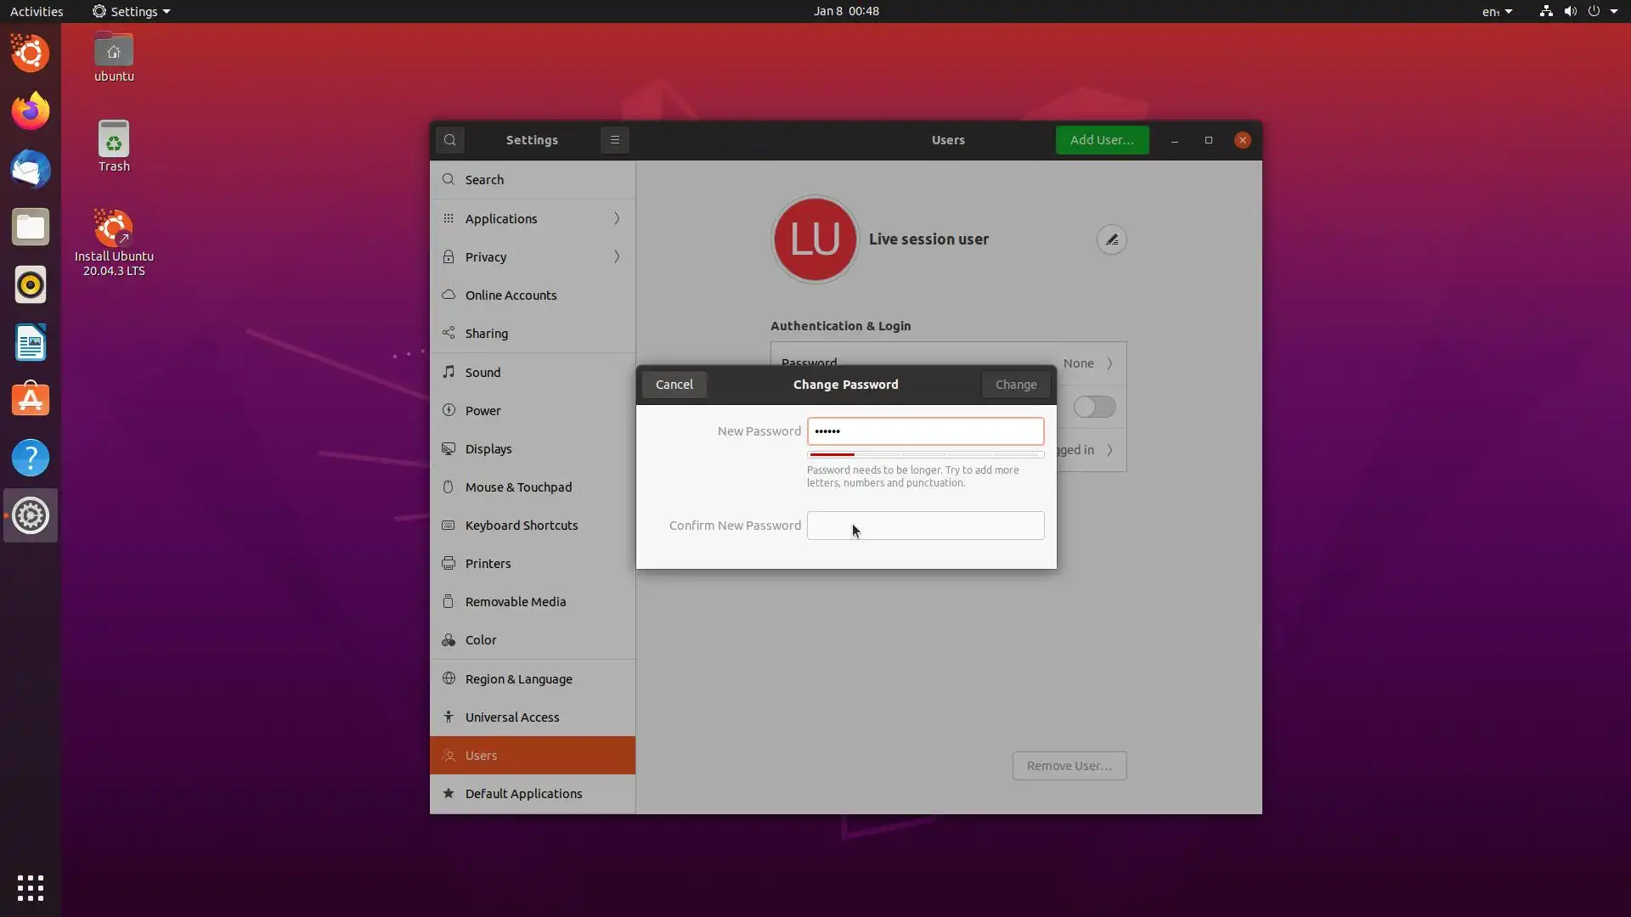
Task: Expand Privacy settings chevron
Action: click(617, 256)
